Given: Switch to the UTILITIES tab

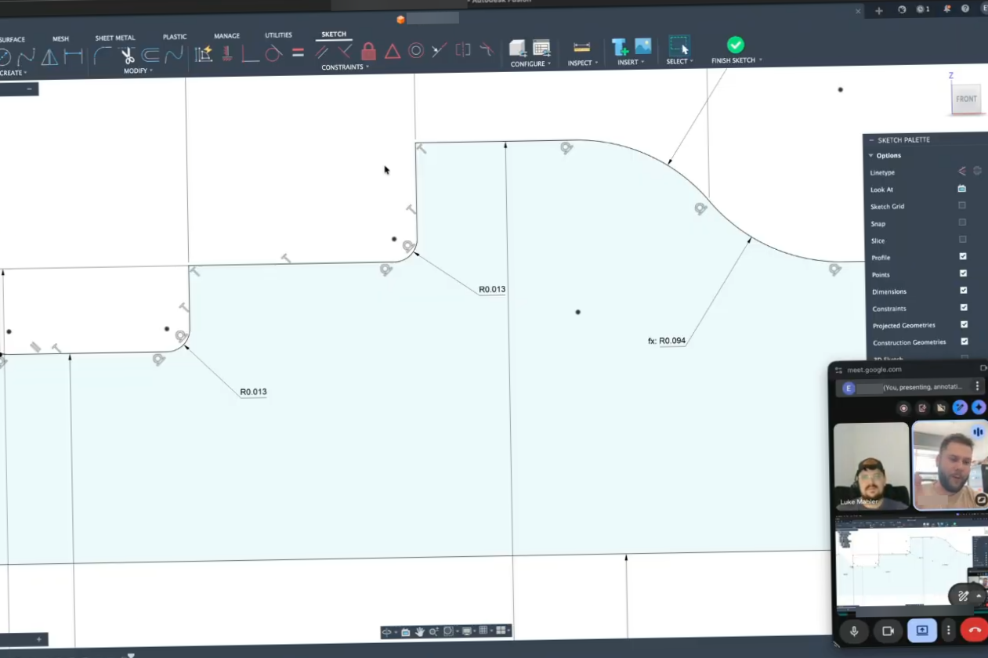Looking at the screenshot, I should coord(278,35).
